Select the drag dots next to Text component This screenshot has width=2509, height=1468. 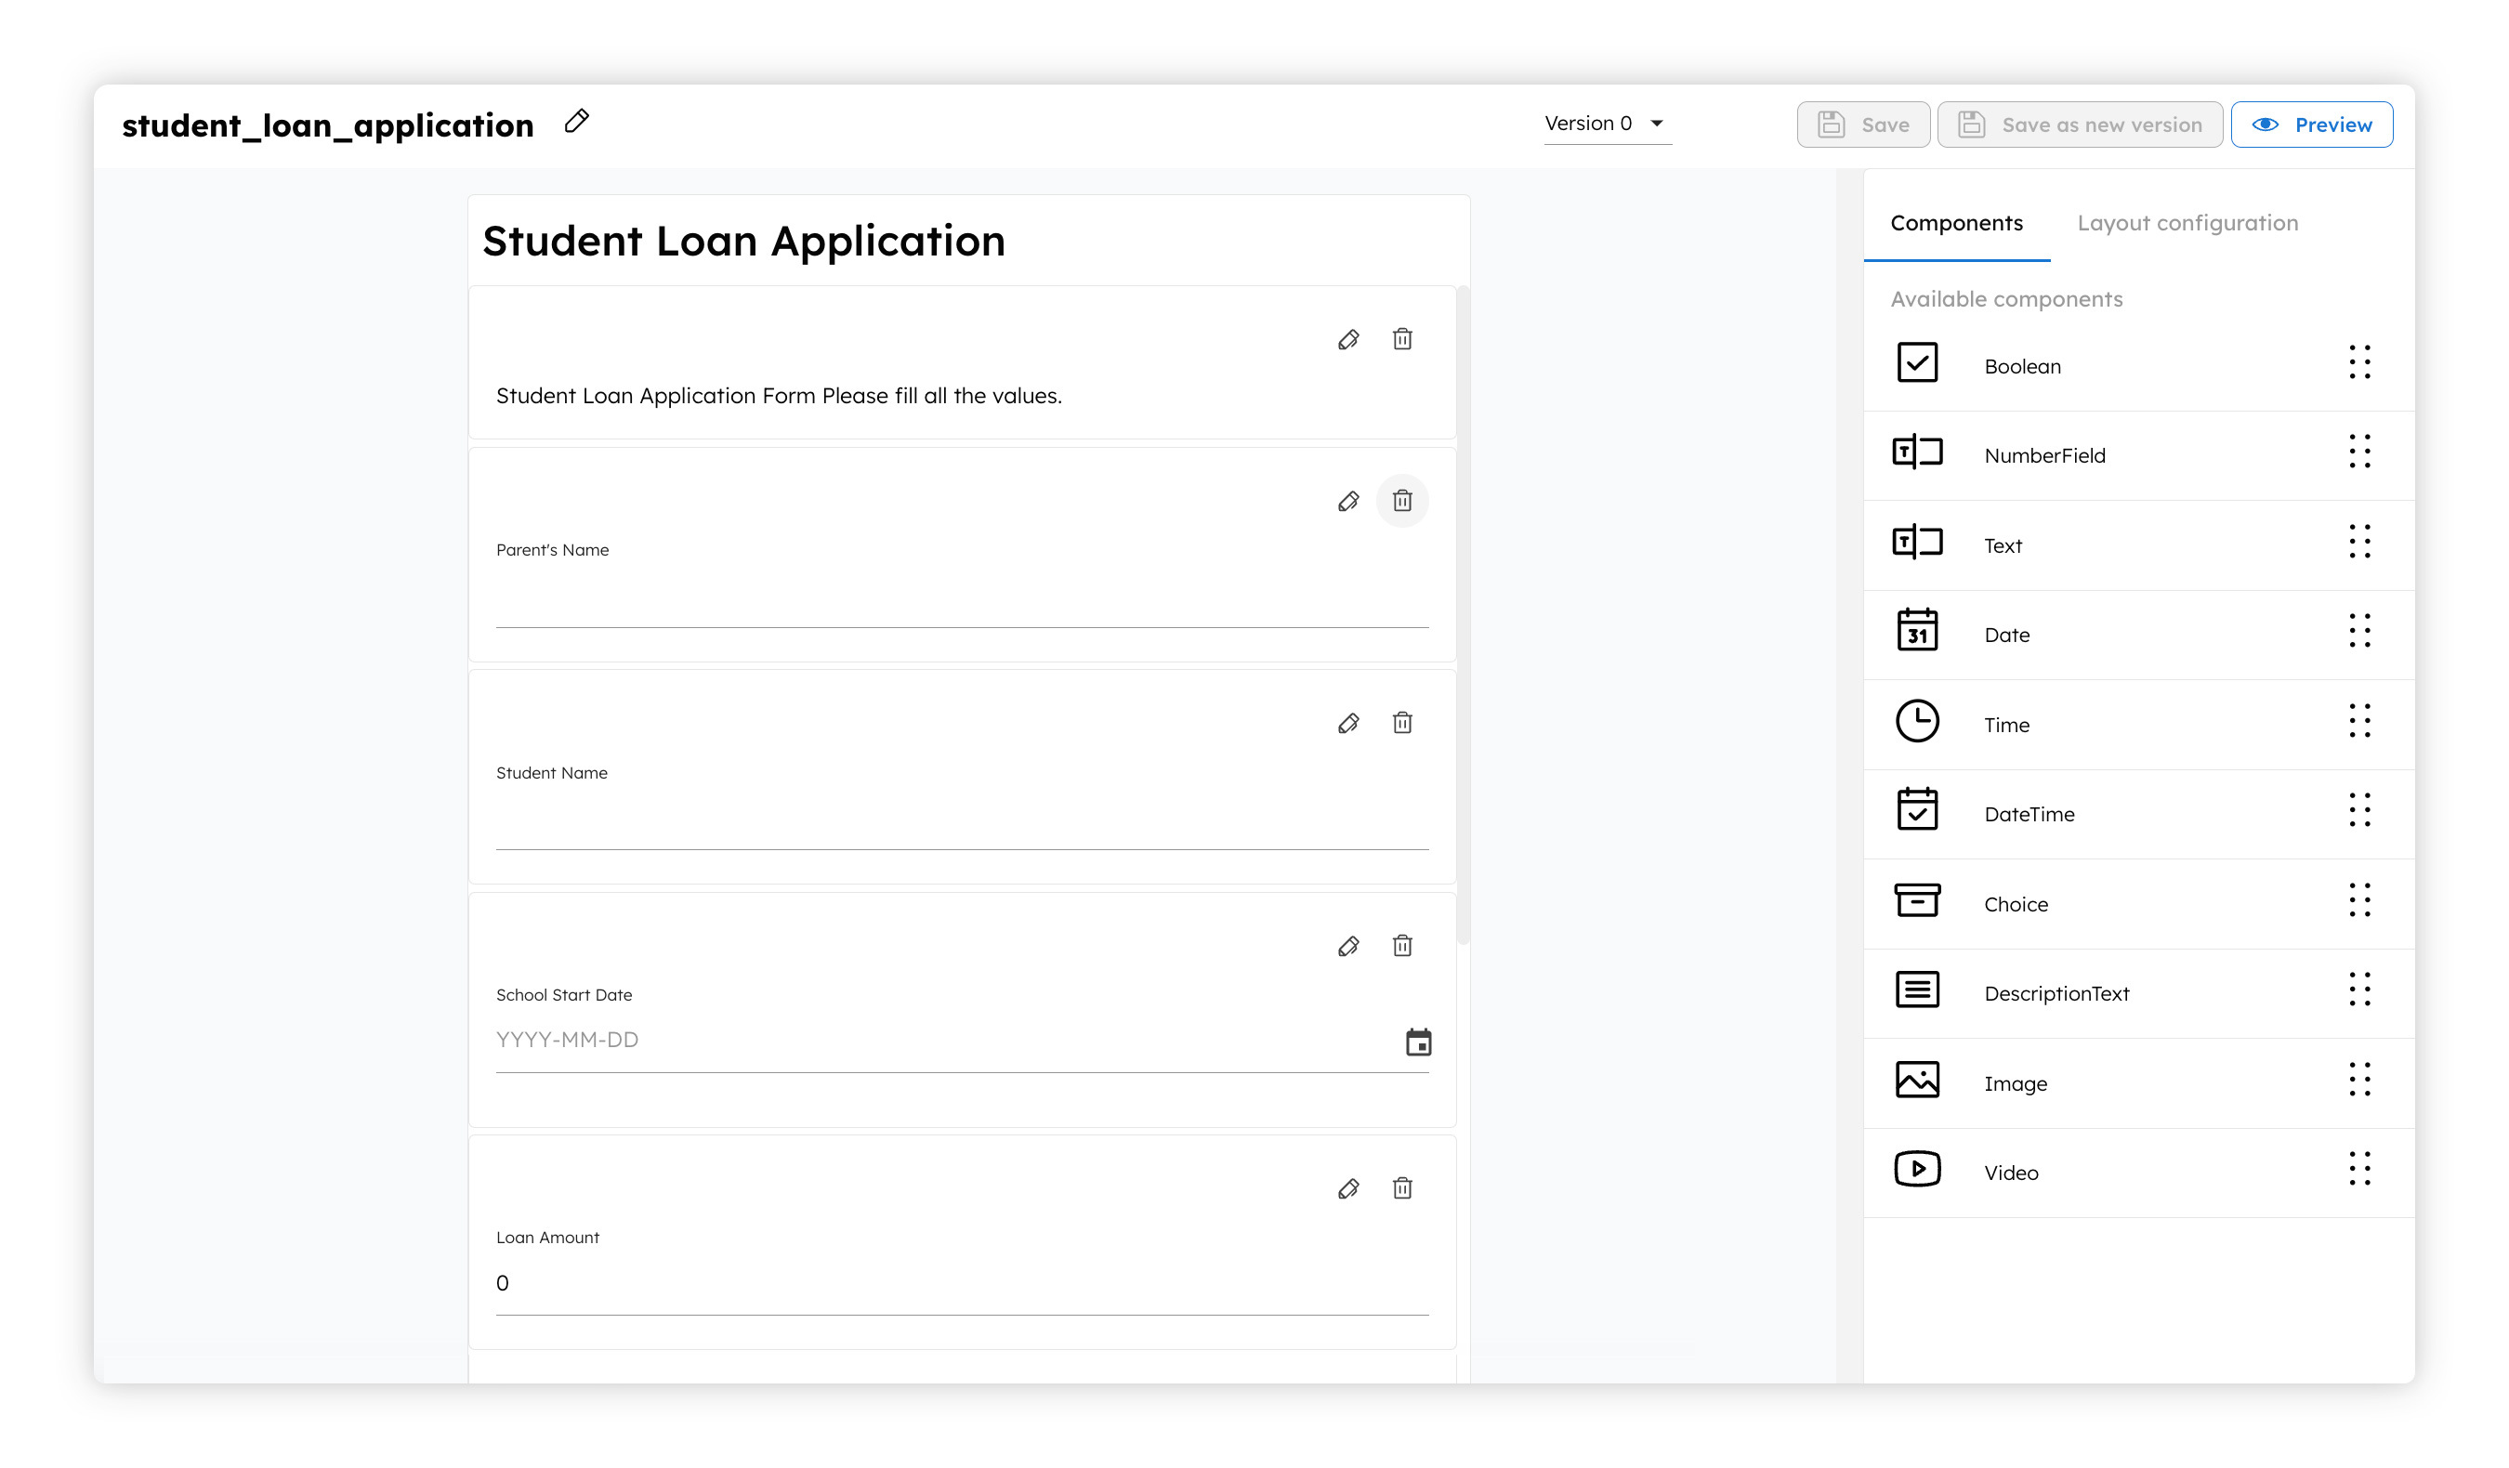coord(2359,543)
